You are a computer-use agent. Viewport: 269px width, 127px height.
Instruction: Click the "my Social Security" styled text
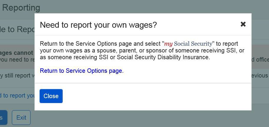(188, 44)
